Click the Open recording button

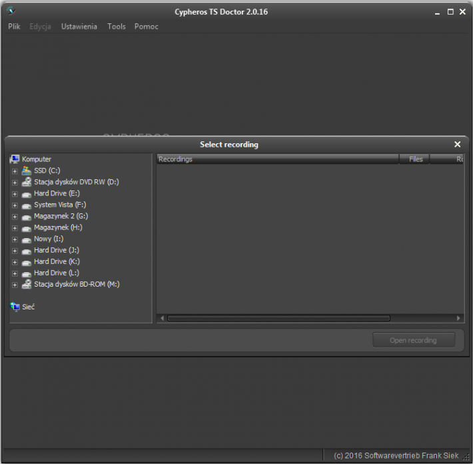(414, 340)
